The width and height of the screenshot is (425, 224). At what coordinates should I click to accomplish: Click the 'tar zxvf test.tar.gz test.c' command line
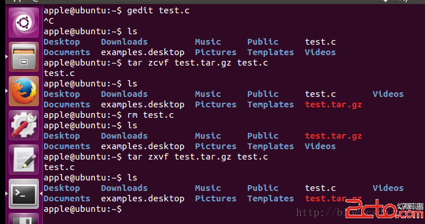click(x=156, y=157)
